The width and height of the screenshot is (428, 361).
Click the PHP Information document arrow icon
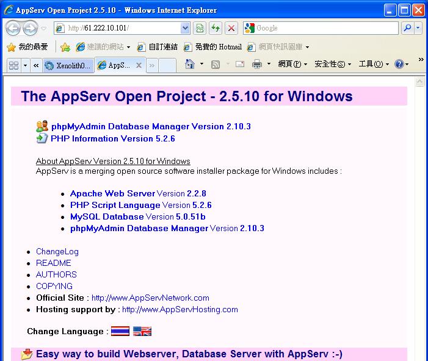[42, 138]
